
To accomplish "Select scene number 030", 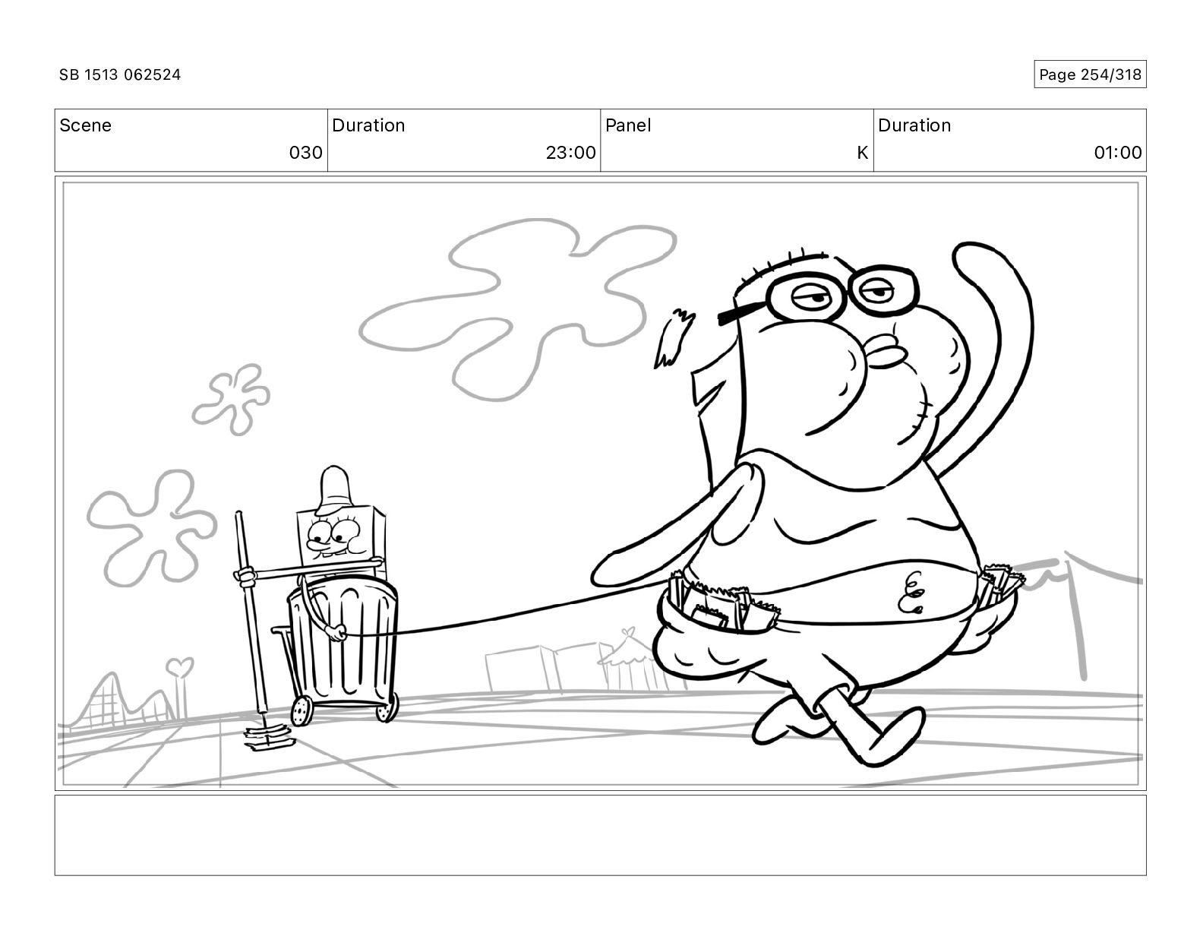I will pos(306,153).
